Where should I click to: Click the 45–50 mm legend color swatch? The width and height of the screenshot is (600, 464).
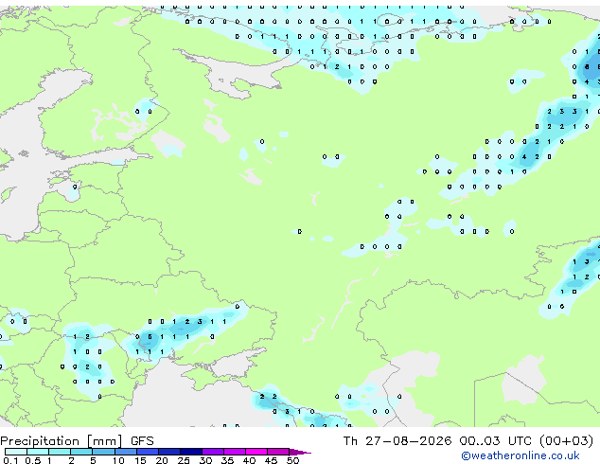pyautogui.click(x=278, y=452)
